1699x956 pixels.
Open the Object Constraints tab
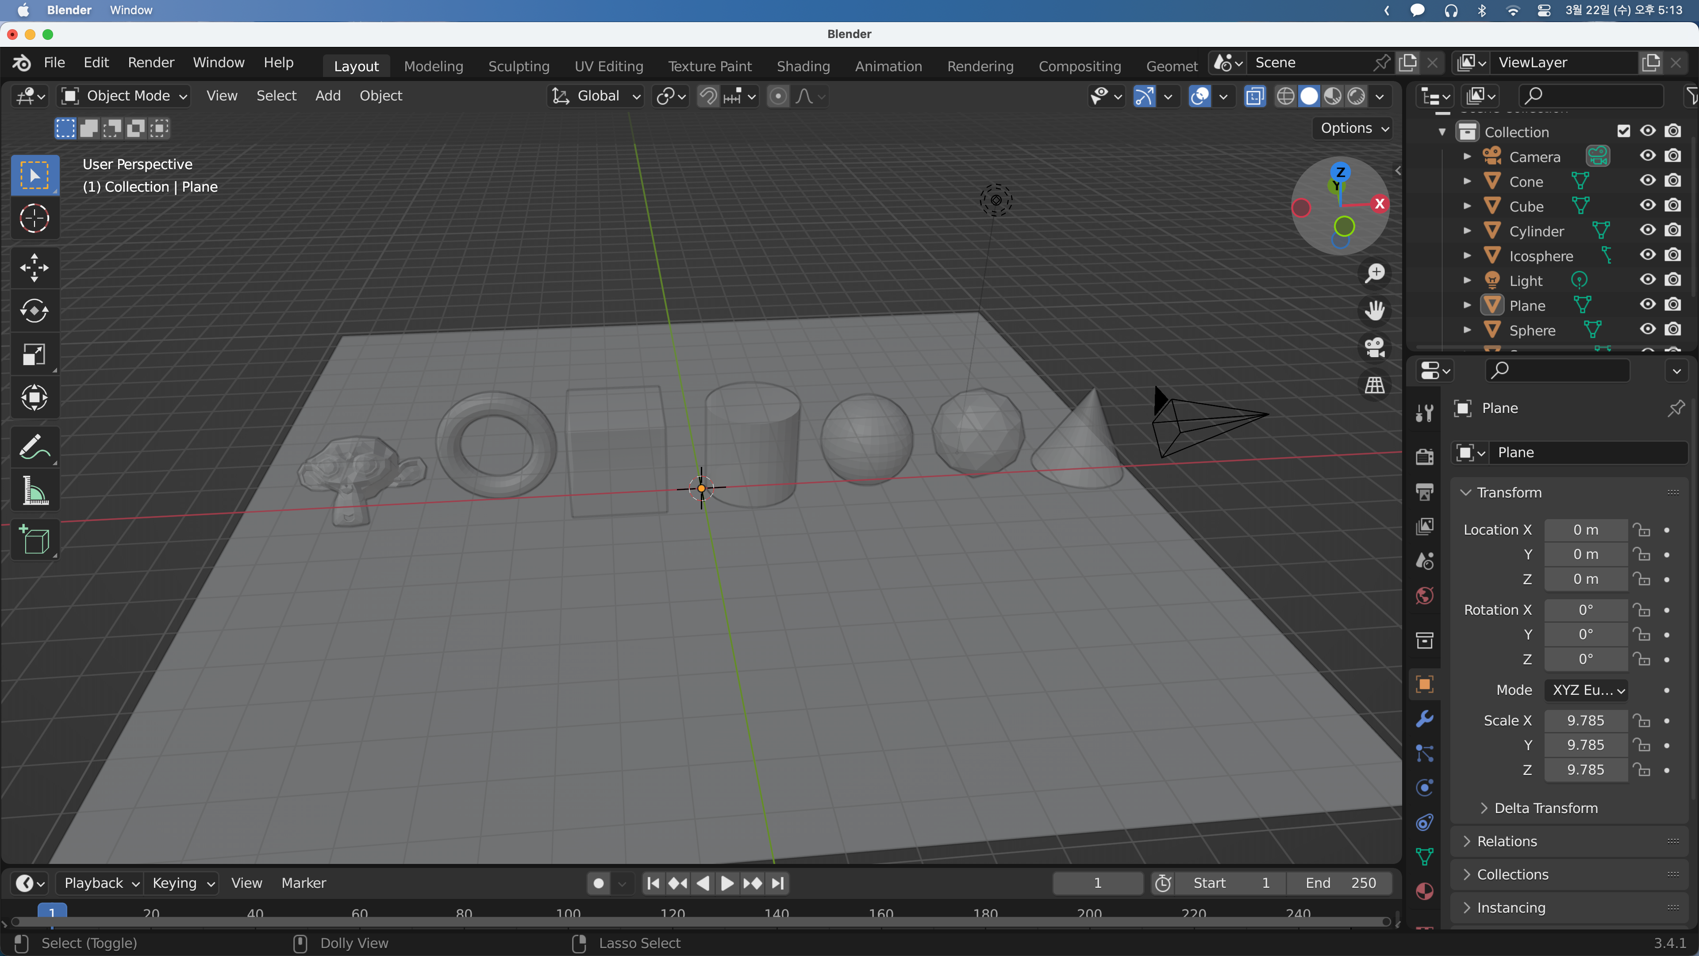1425,822
